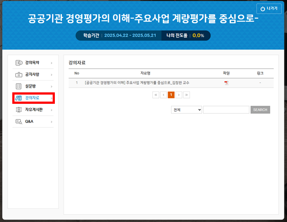
Task: Click the chevron arrow beside 설문방
Action: (x=51, y=86)
